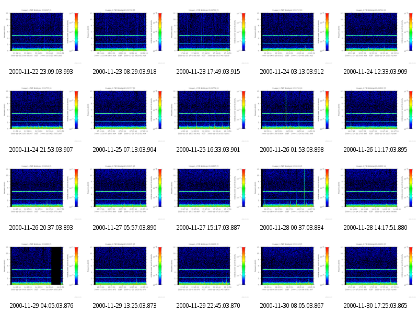The image size is (418, 312).
Task: Click the caption 2000-11-25 16:33:03.901
Action: (208, 150)
